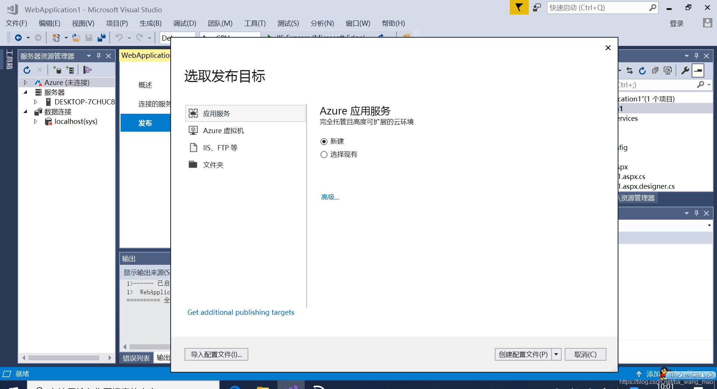Open dropdown arrow beside 创建配置文件
The image size is (717, 389).
click(556, 354)
